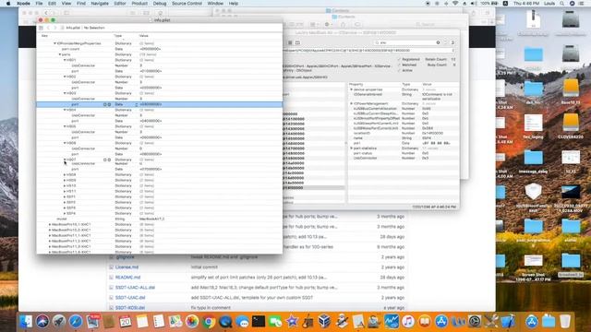Click the Value column header
591x332 pixels.
(144, 36)
